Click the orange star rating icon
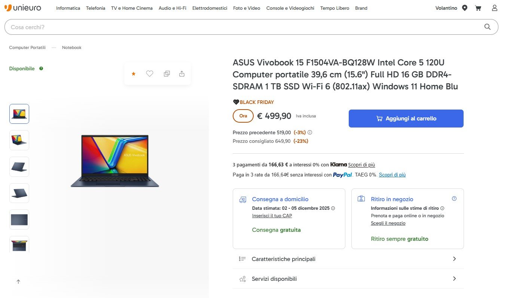 (x=134, y=74)
